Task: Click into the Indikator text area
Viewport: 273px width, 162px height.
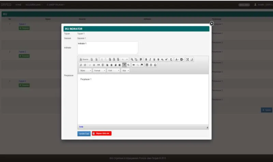Action: pyautogui.click(x=107, y=48)
